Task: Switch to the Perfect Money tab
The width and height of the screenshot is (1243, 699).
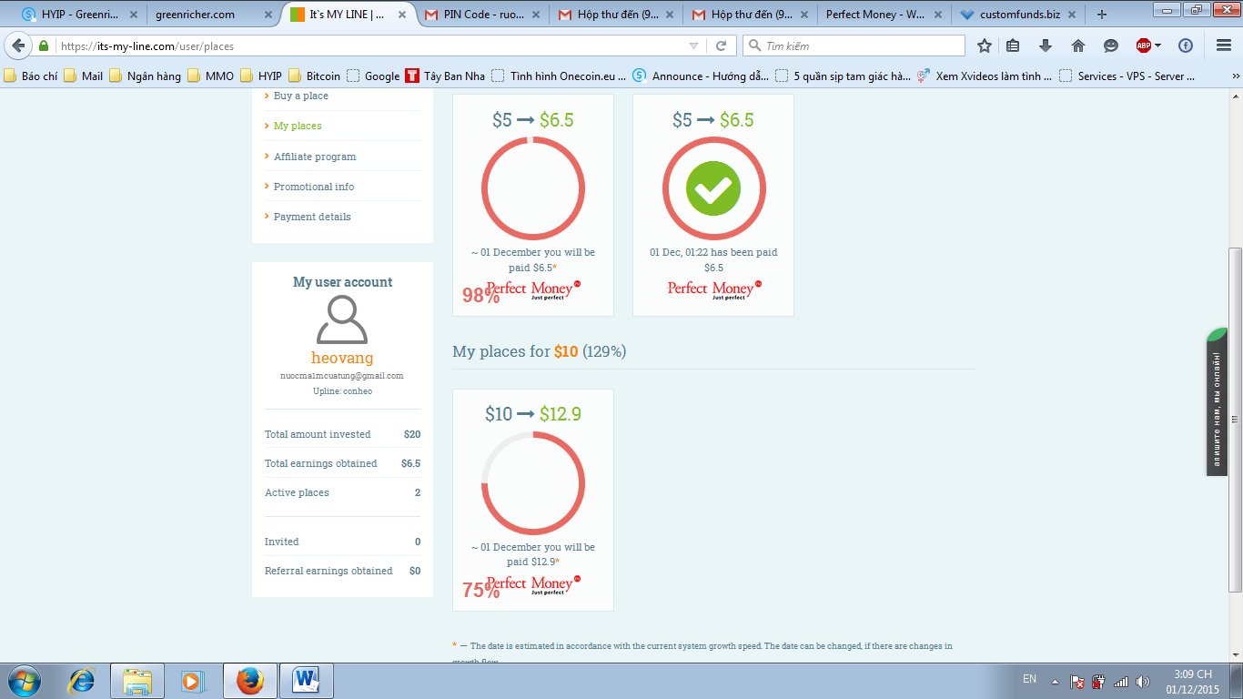Action: click(883, 15)
